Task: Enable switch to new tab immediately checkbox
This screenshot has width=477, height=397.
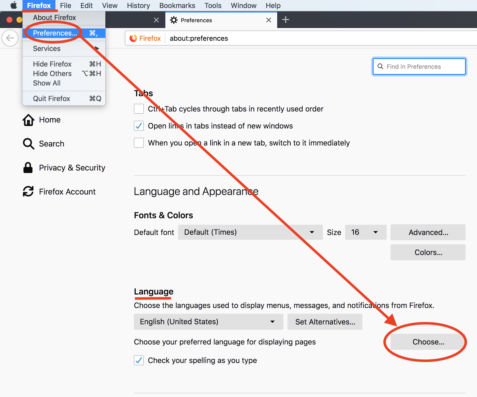Action: (139, 143)
